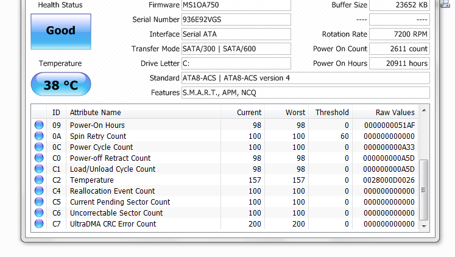Click status icon for Power Cycle Count row
The image size is (455, 257).
(39, 147)
